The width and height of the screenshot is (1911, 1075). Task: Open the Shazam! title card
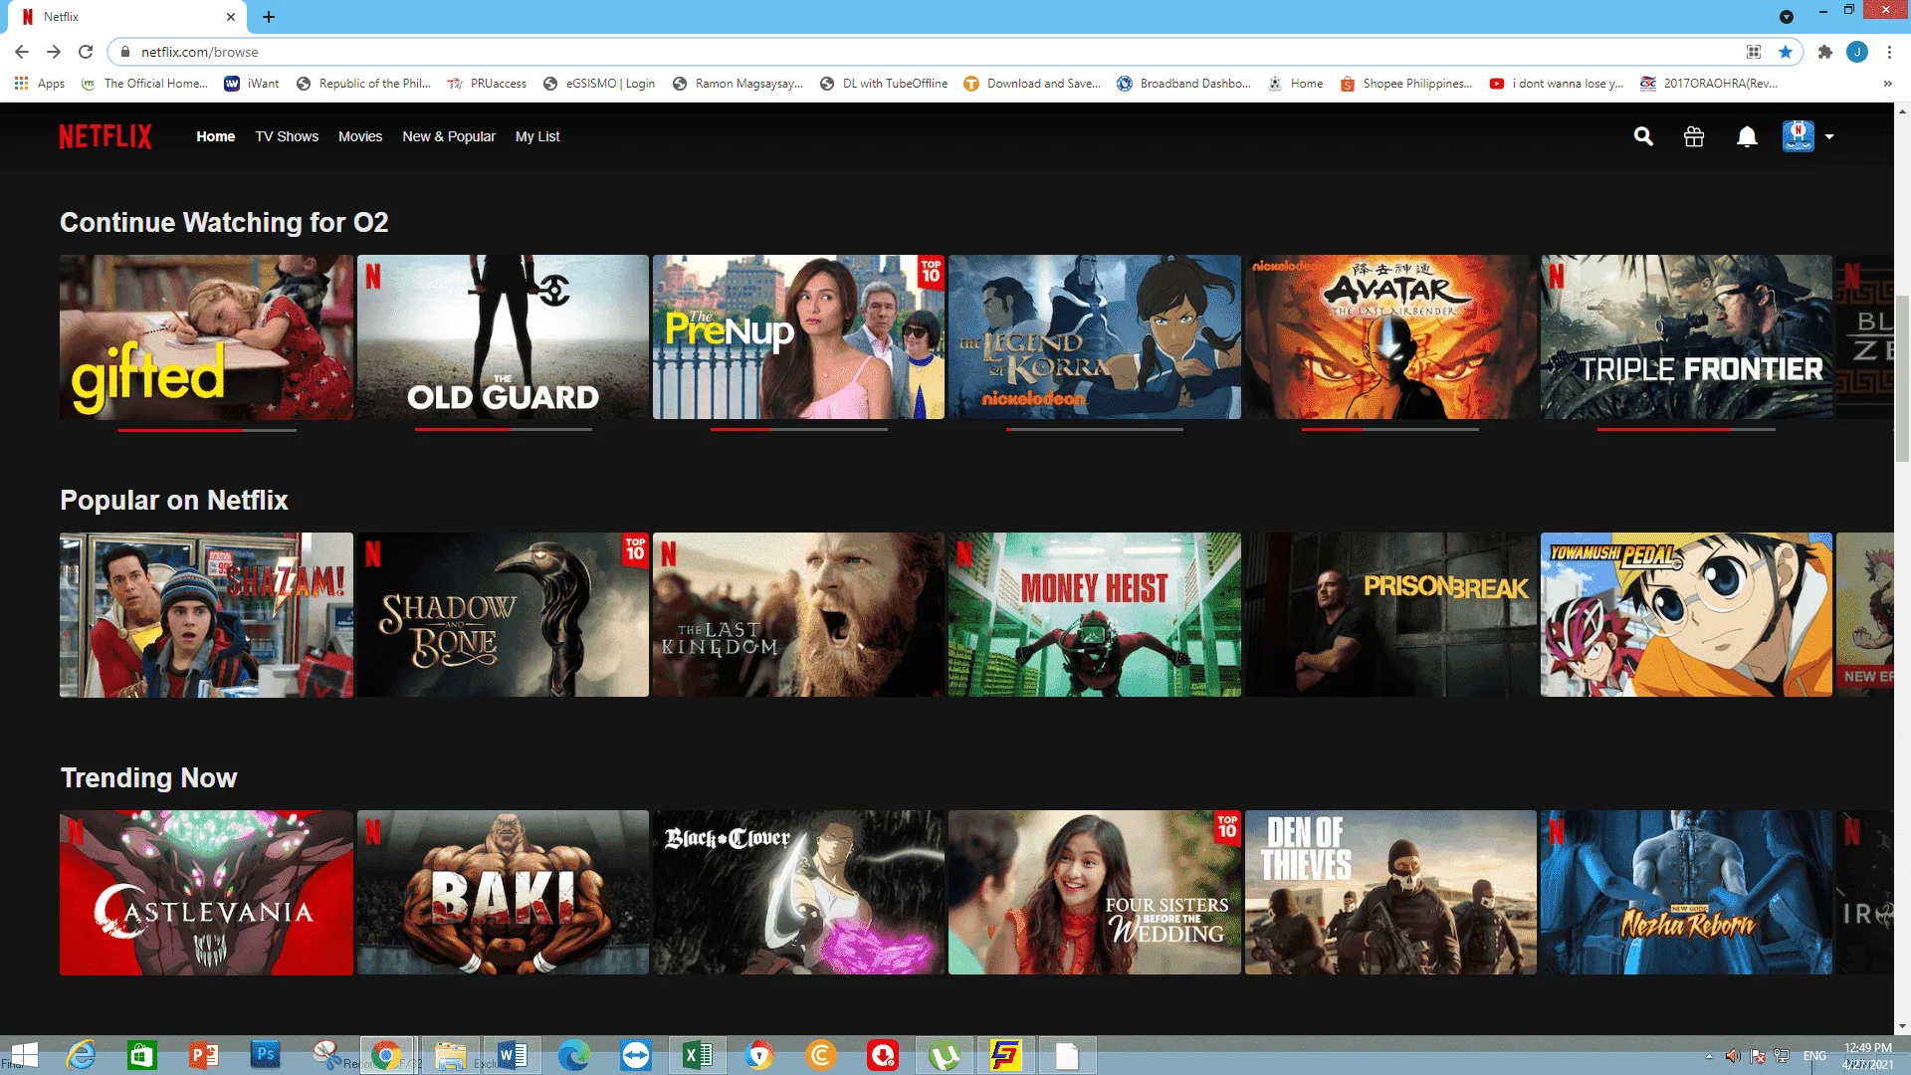point(206,614)
